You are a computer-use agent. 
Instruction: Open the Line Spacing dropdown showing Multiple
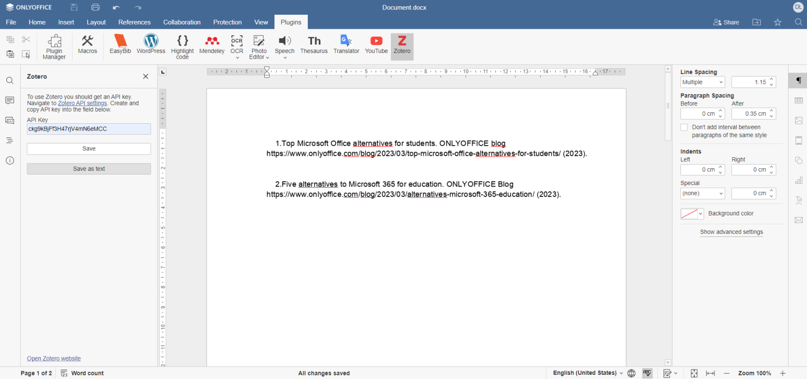(x=702, y=82)
